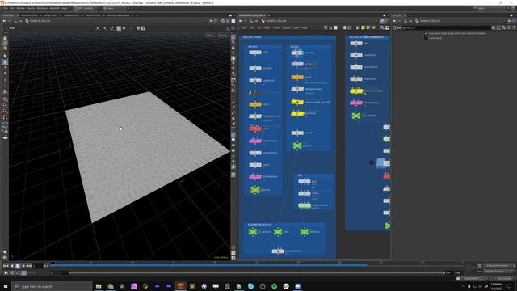Open After Effects icon in taskbar
The width and height of the screenshot is (517, 291).
[157, 286]
